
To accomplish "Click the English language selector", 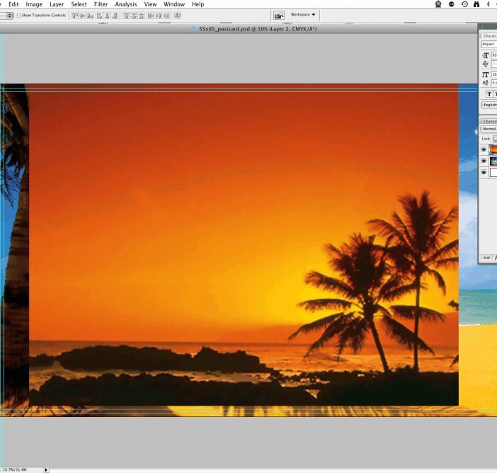I will tap(489, 105).
